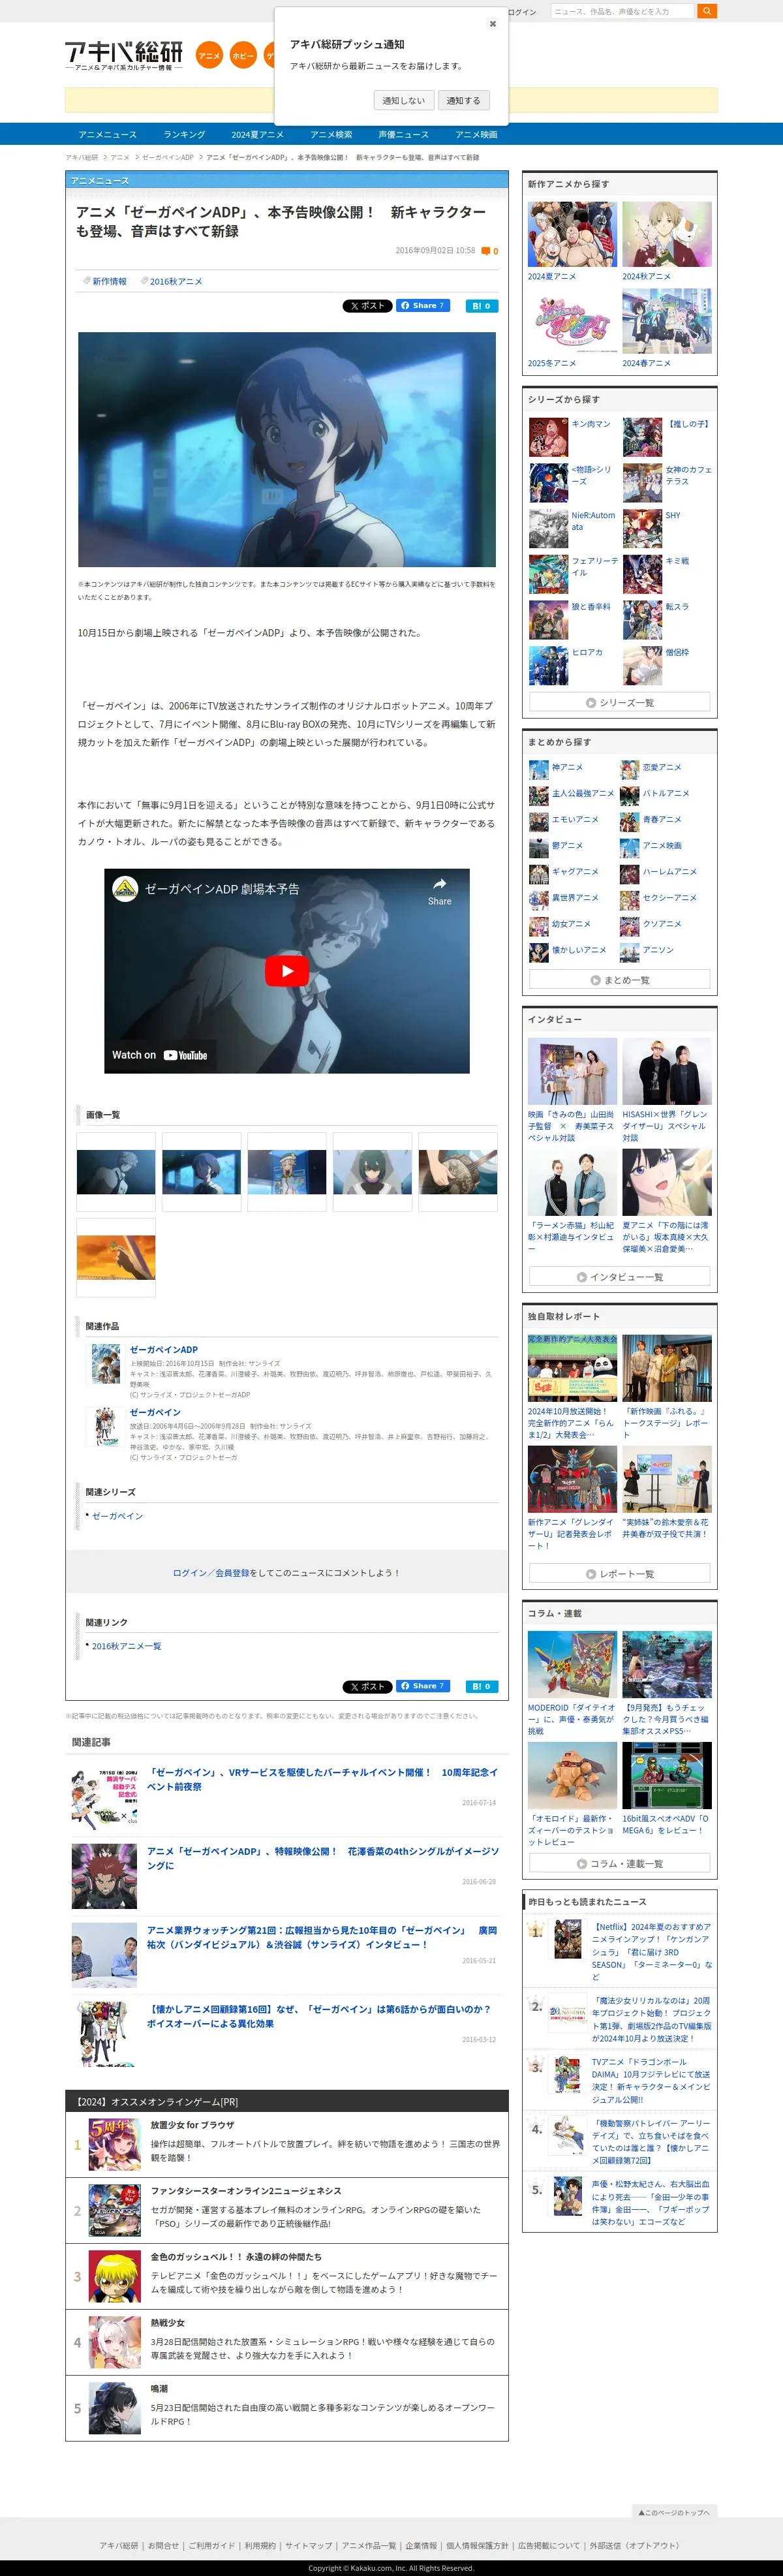
Task: Open the ゼーガペインADP related work link
Action: click(163, 1349)
